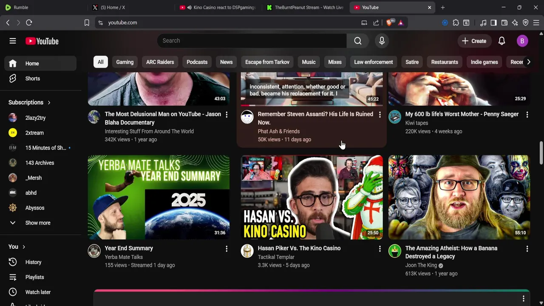Open the account avatar menu
Screen dimensions: 544x306
pos(522,41)
